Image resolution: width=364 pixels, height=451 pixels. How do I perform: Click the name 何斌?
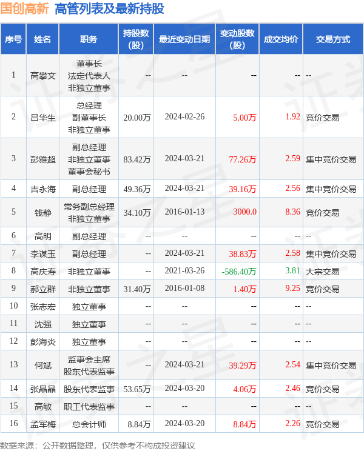(x=43, y=366)
